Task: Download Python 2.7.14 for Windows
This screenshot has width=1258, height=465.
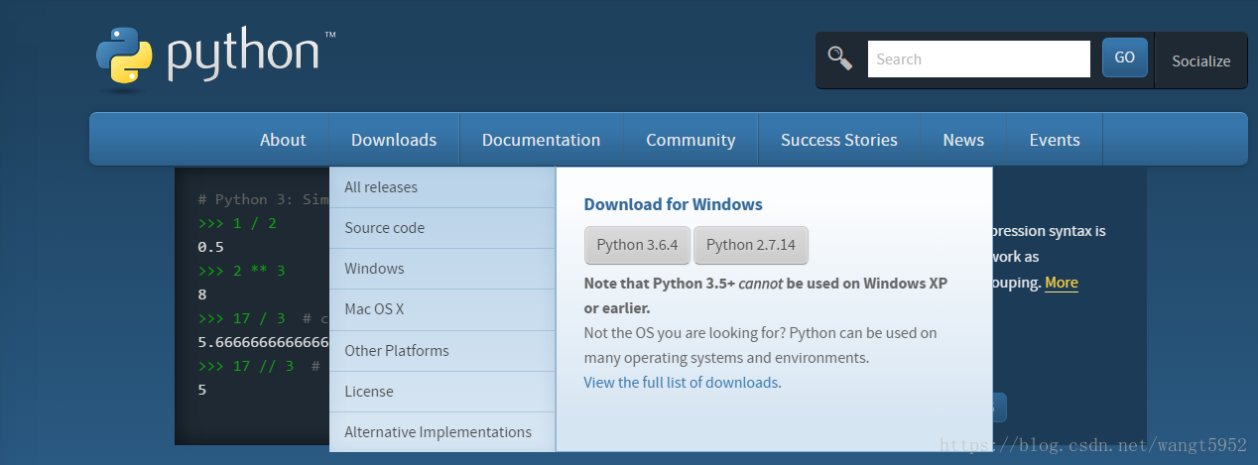Action: (751, 245)
